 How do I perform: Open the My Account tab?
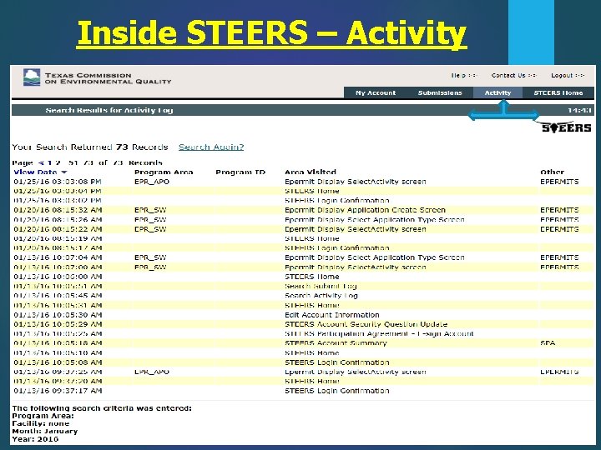click(x=376, y=93)
